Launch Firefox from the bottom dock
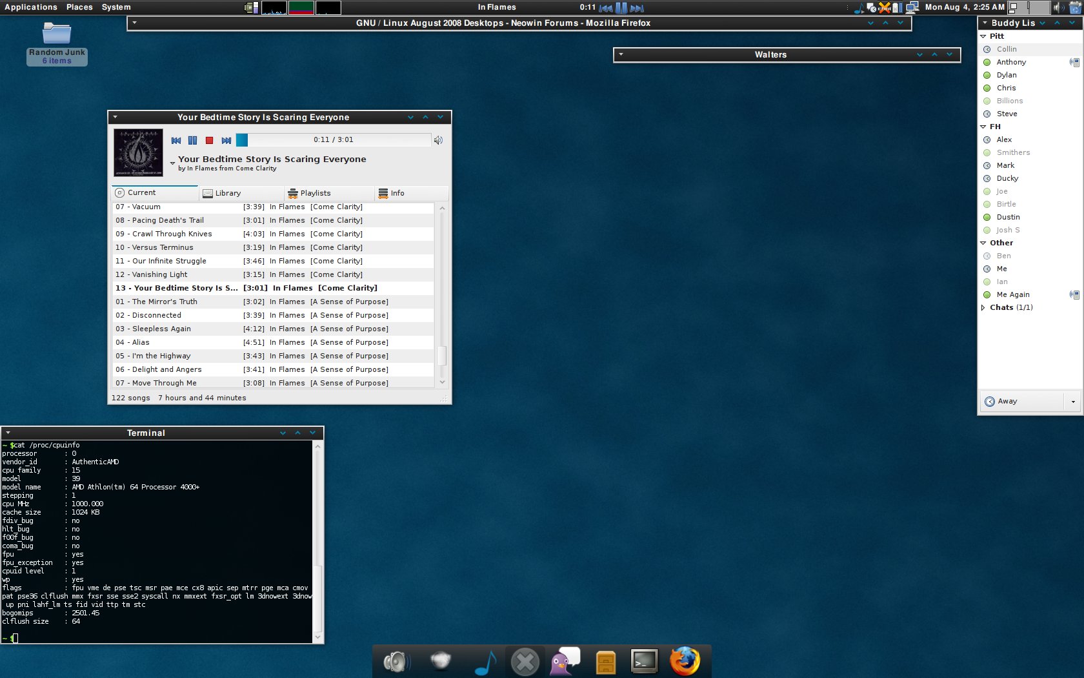This screenshot has height=678, width=1084. click(685, 661)
